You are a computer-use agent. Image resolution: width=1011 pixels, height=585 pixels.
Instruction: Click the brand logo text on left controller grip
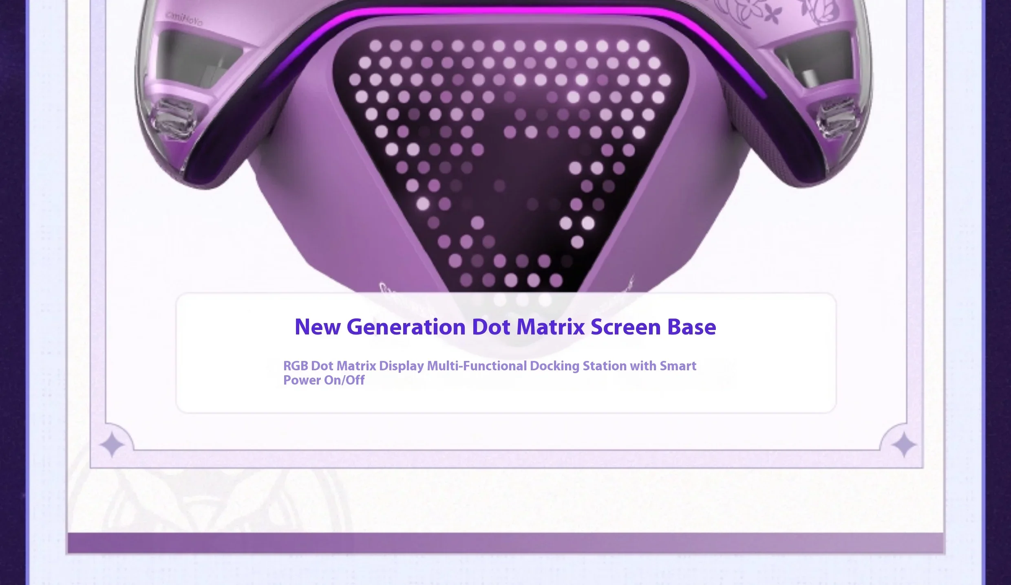point(184,19)
